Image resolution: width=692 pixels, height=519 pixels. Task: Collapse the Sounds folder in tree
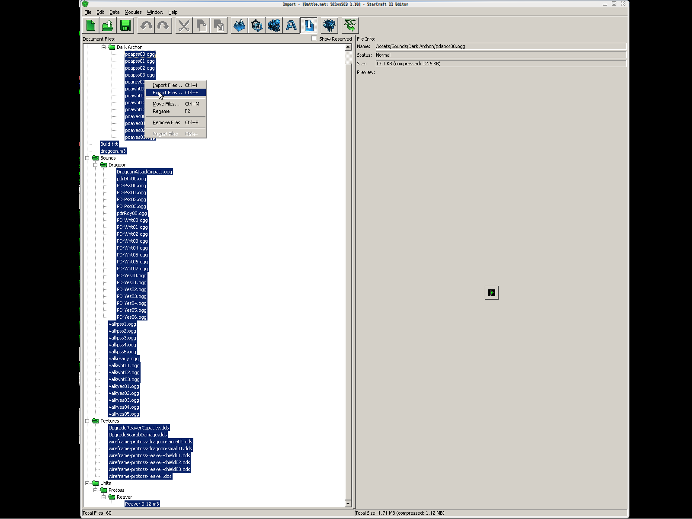click(87, 158)
